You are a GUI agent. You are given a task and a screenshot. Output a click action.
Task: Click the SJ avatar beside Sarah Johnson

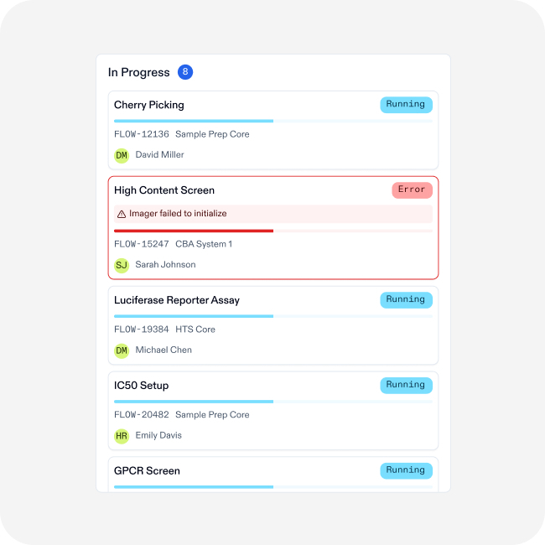pyautogui.click(x=122, y=265)
